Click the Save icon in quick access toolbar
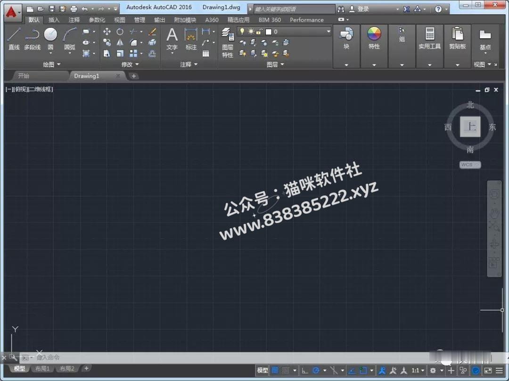 tap(52, 9)
